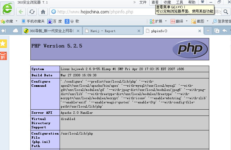Image resolution: width=231 pixels, height=150 pixels.
Task: Open the red 折 discount sidebar button
Action: (3, 56)
